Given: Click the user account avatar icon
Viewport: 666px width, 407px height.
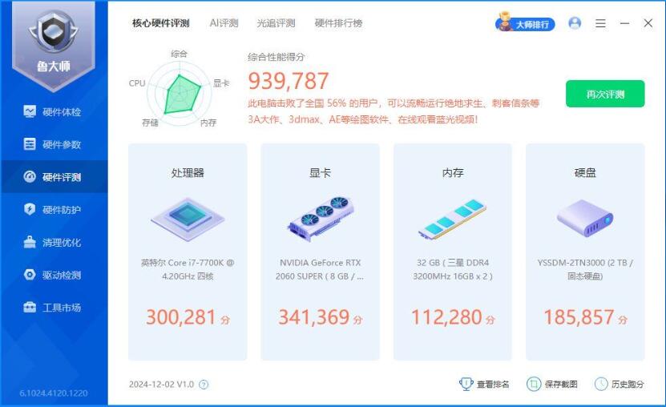Looking at the screenshot, I should coord(575,23).
